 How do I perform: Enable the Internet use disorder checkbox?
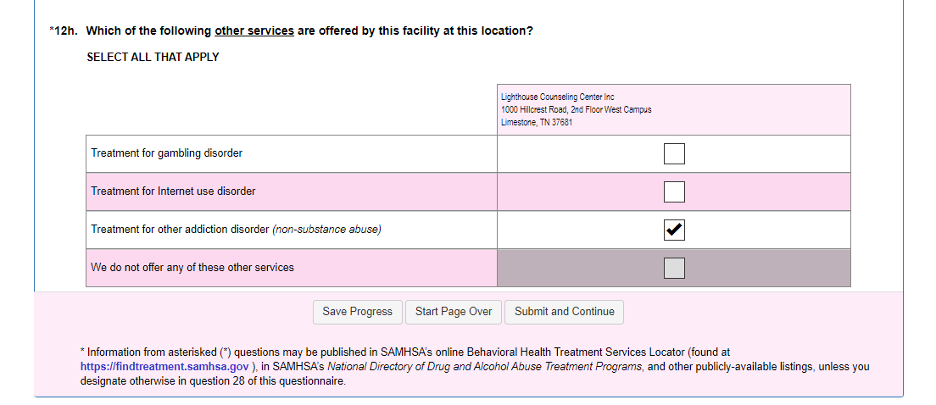coord(674,191)
